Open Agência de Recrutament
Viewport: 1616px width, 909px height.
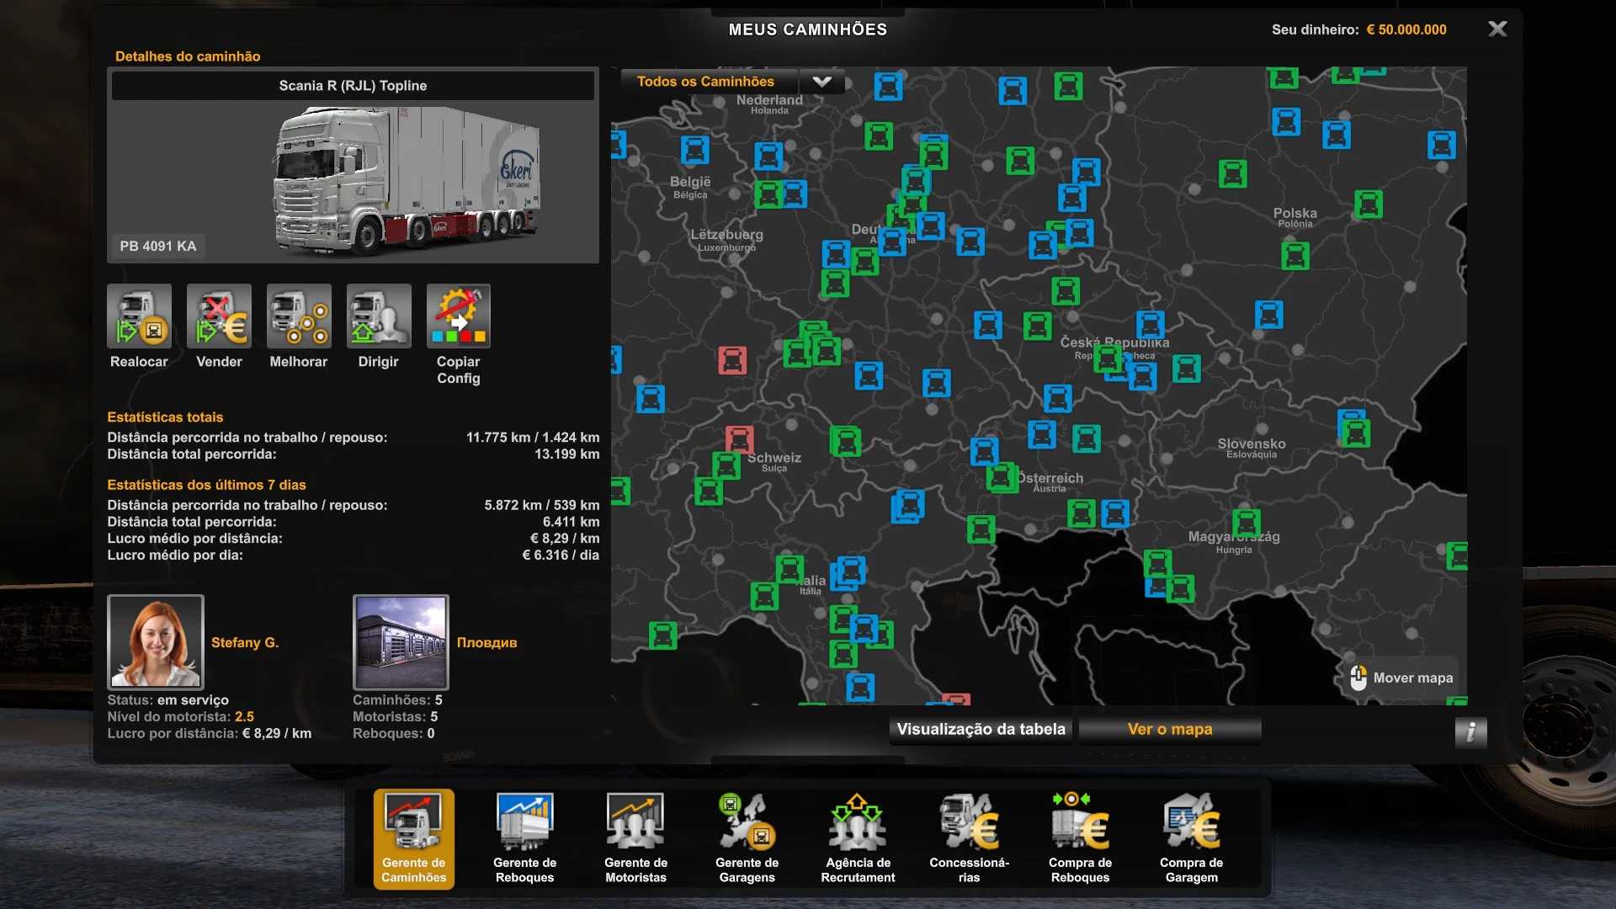tap(858, 838)
